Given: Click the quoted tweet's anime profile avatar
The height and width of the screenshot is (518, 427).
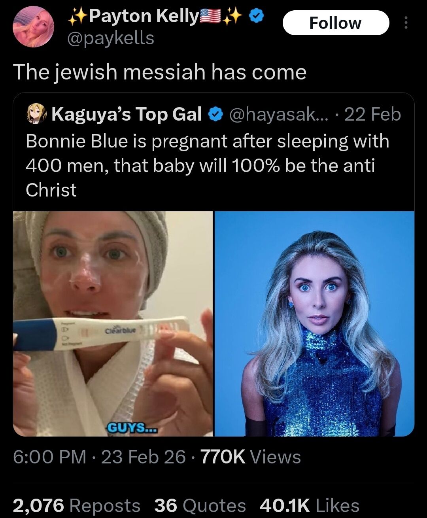Looking at the screenshot, I should tap(36, 115).
